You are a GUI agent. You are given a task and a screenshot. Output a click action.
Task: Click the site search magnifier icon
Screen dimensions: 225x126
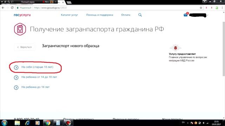(140, 15)
